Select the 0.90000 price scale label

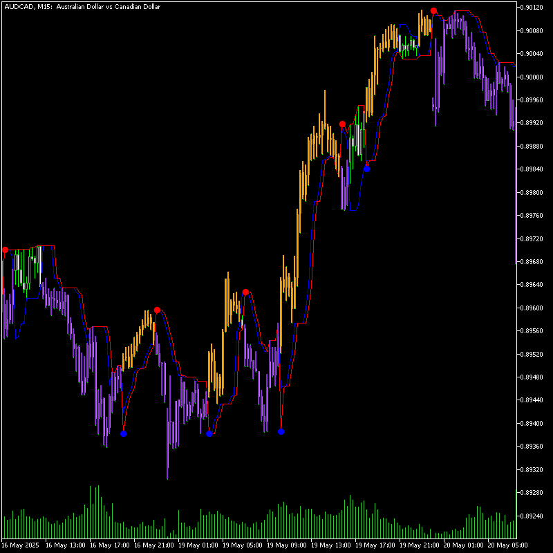(x=533, y=77)
